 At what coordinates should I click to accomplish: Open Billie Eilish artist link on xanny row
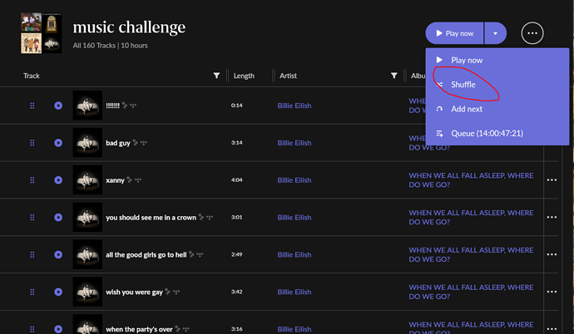click(x=294, y=180)
